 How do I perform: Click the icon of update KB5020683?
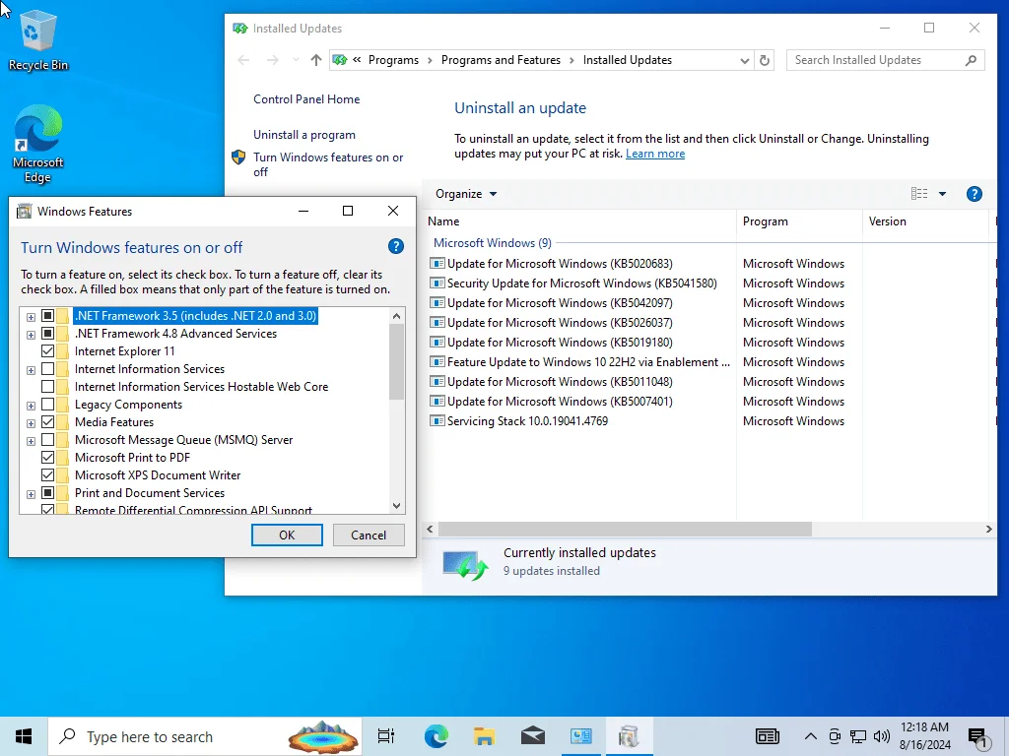click(437, 264)
